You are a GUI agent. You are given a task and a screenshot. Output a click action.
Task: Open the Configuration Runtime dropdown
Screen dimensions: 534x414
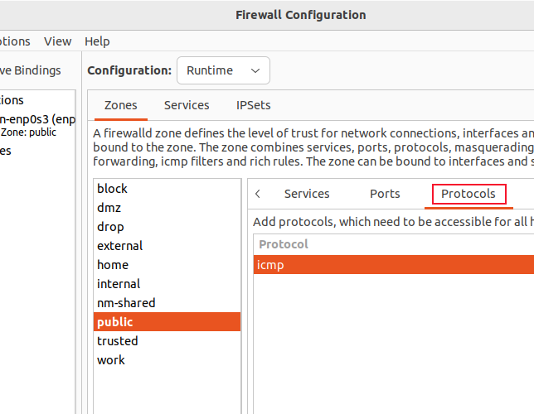[223, 70]
